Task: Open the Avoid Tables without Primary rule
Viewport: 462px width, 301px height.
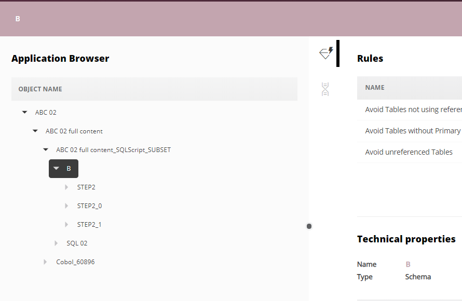Action: click(412, 131)
